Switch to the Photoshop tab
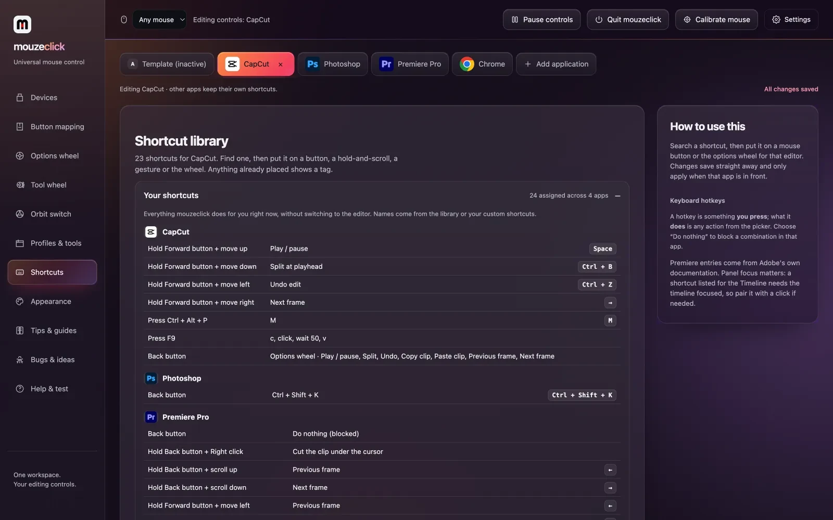The width and height of the screenshot is (833, 520). pyautogui.click(x=333, y=64)
